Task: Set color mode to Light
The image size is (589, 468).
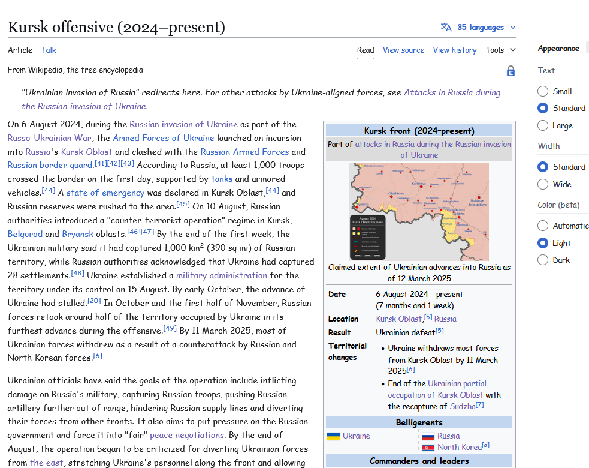Action: (543, 243)
